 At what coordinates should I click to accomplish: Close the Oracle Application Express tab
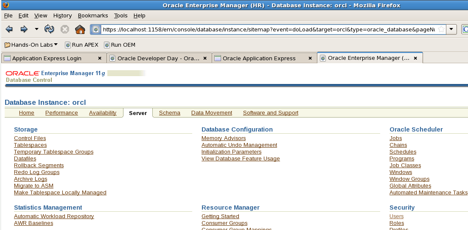311,58
